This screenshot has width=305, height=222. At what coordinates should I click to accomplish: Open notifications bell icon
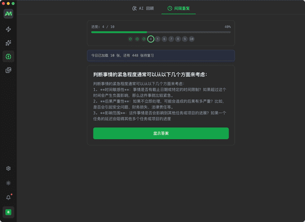[x=8, y=198]
